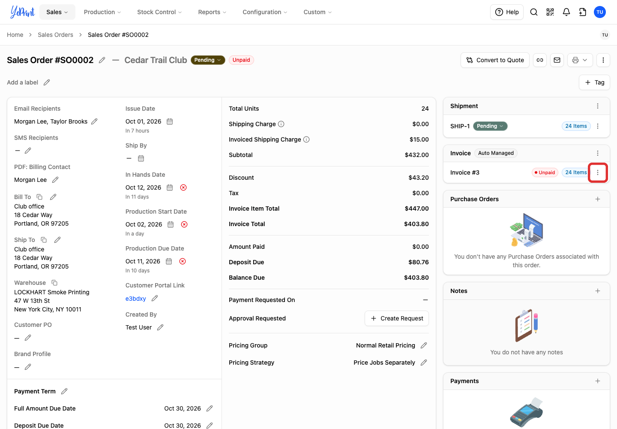Open SHIP-1 row options menu

click(x=598, y=126)
